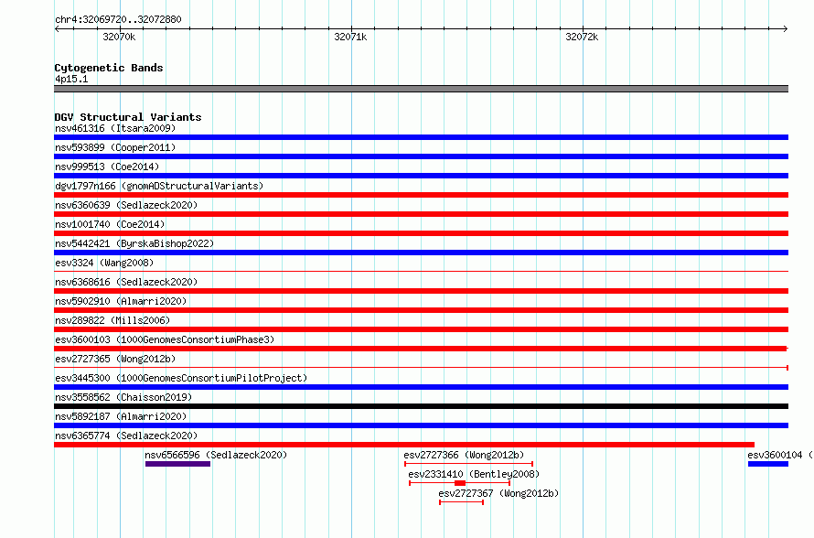814x538 pixels.
Task: Select esv3445300 (1000GenomesConsortiumPilotProject) label
Action: (181, 378)
